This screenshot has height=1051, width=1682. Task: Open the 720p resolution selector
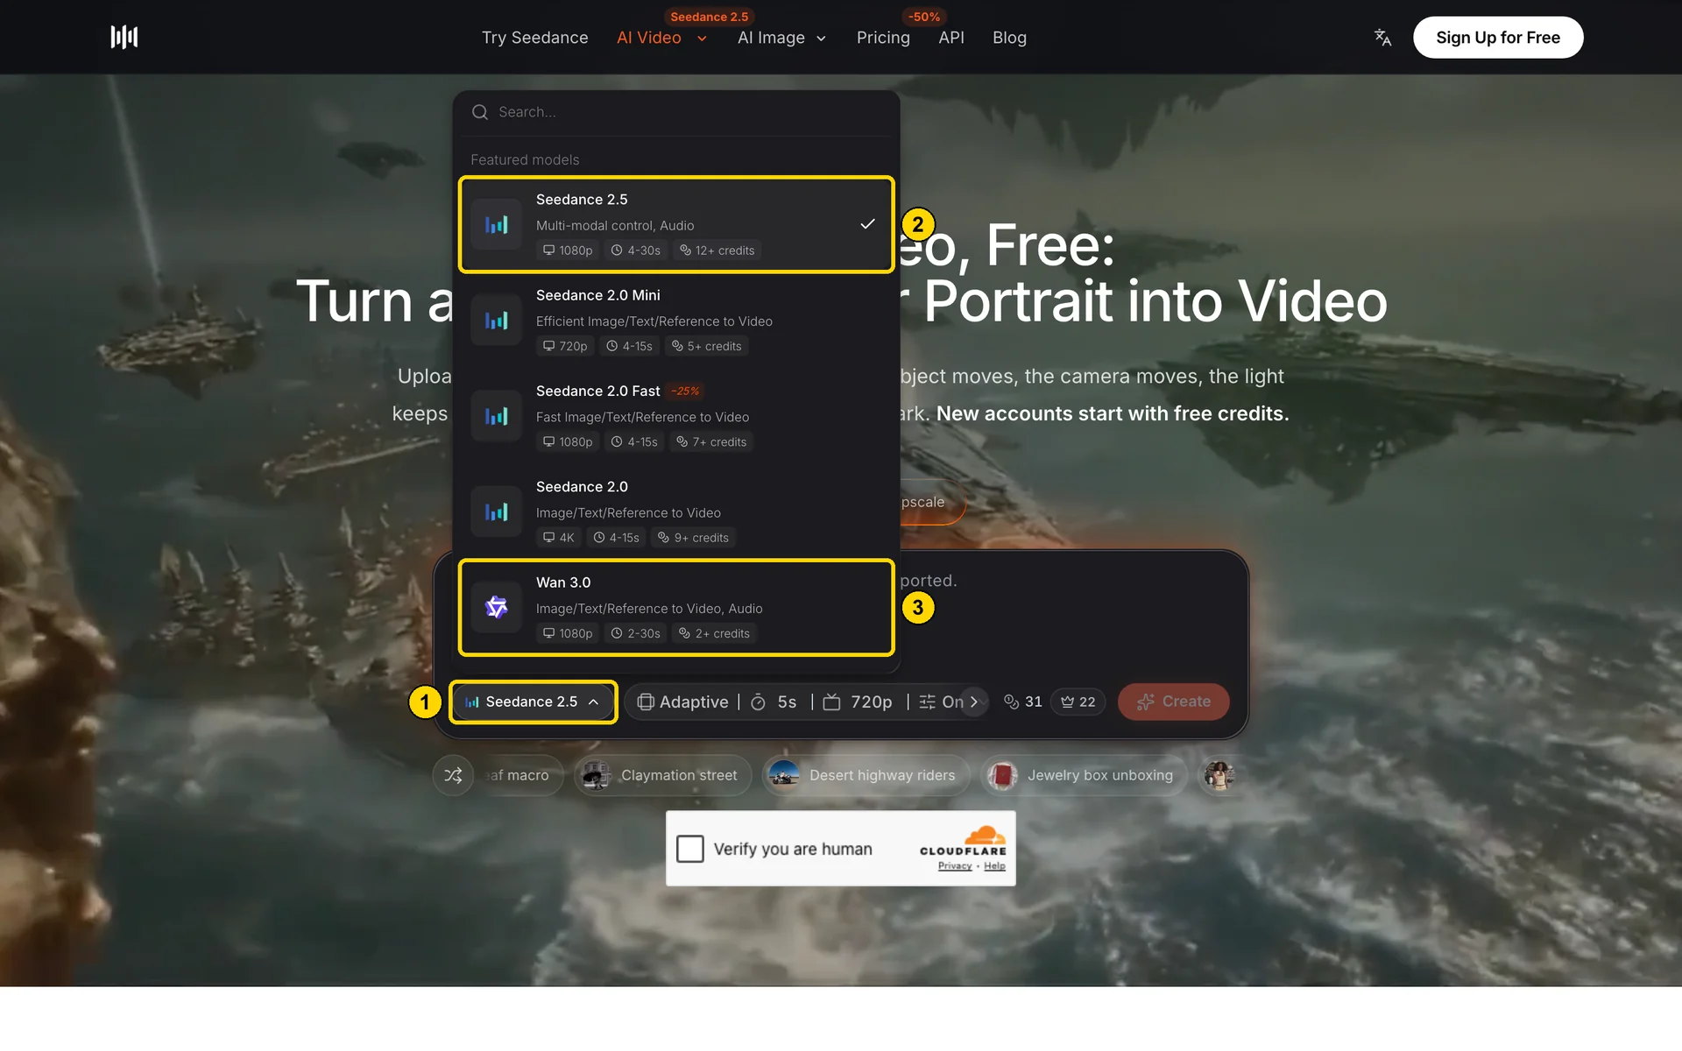858,702
